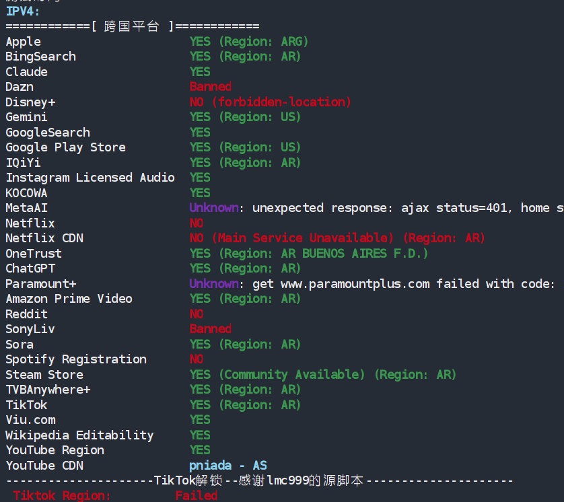Click the Wikipedia Editability label

pos(80,435)
